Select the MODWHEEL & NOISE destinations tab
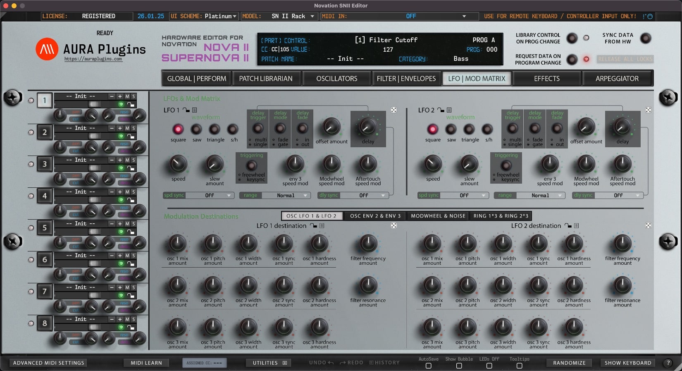Screen dimensions: 682x371 (x=438, y=216)
